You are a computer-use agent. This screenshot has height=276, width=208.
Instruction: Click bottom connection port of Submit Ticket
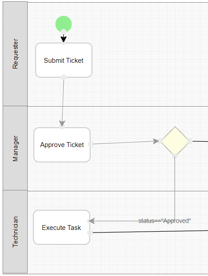pos(63,77)
